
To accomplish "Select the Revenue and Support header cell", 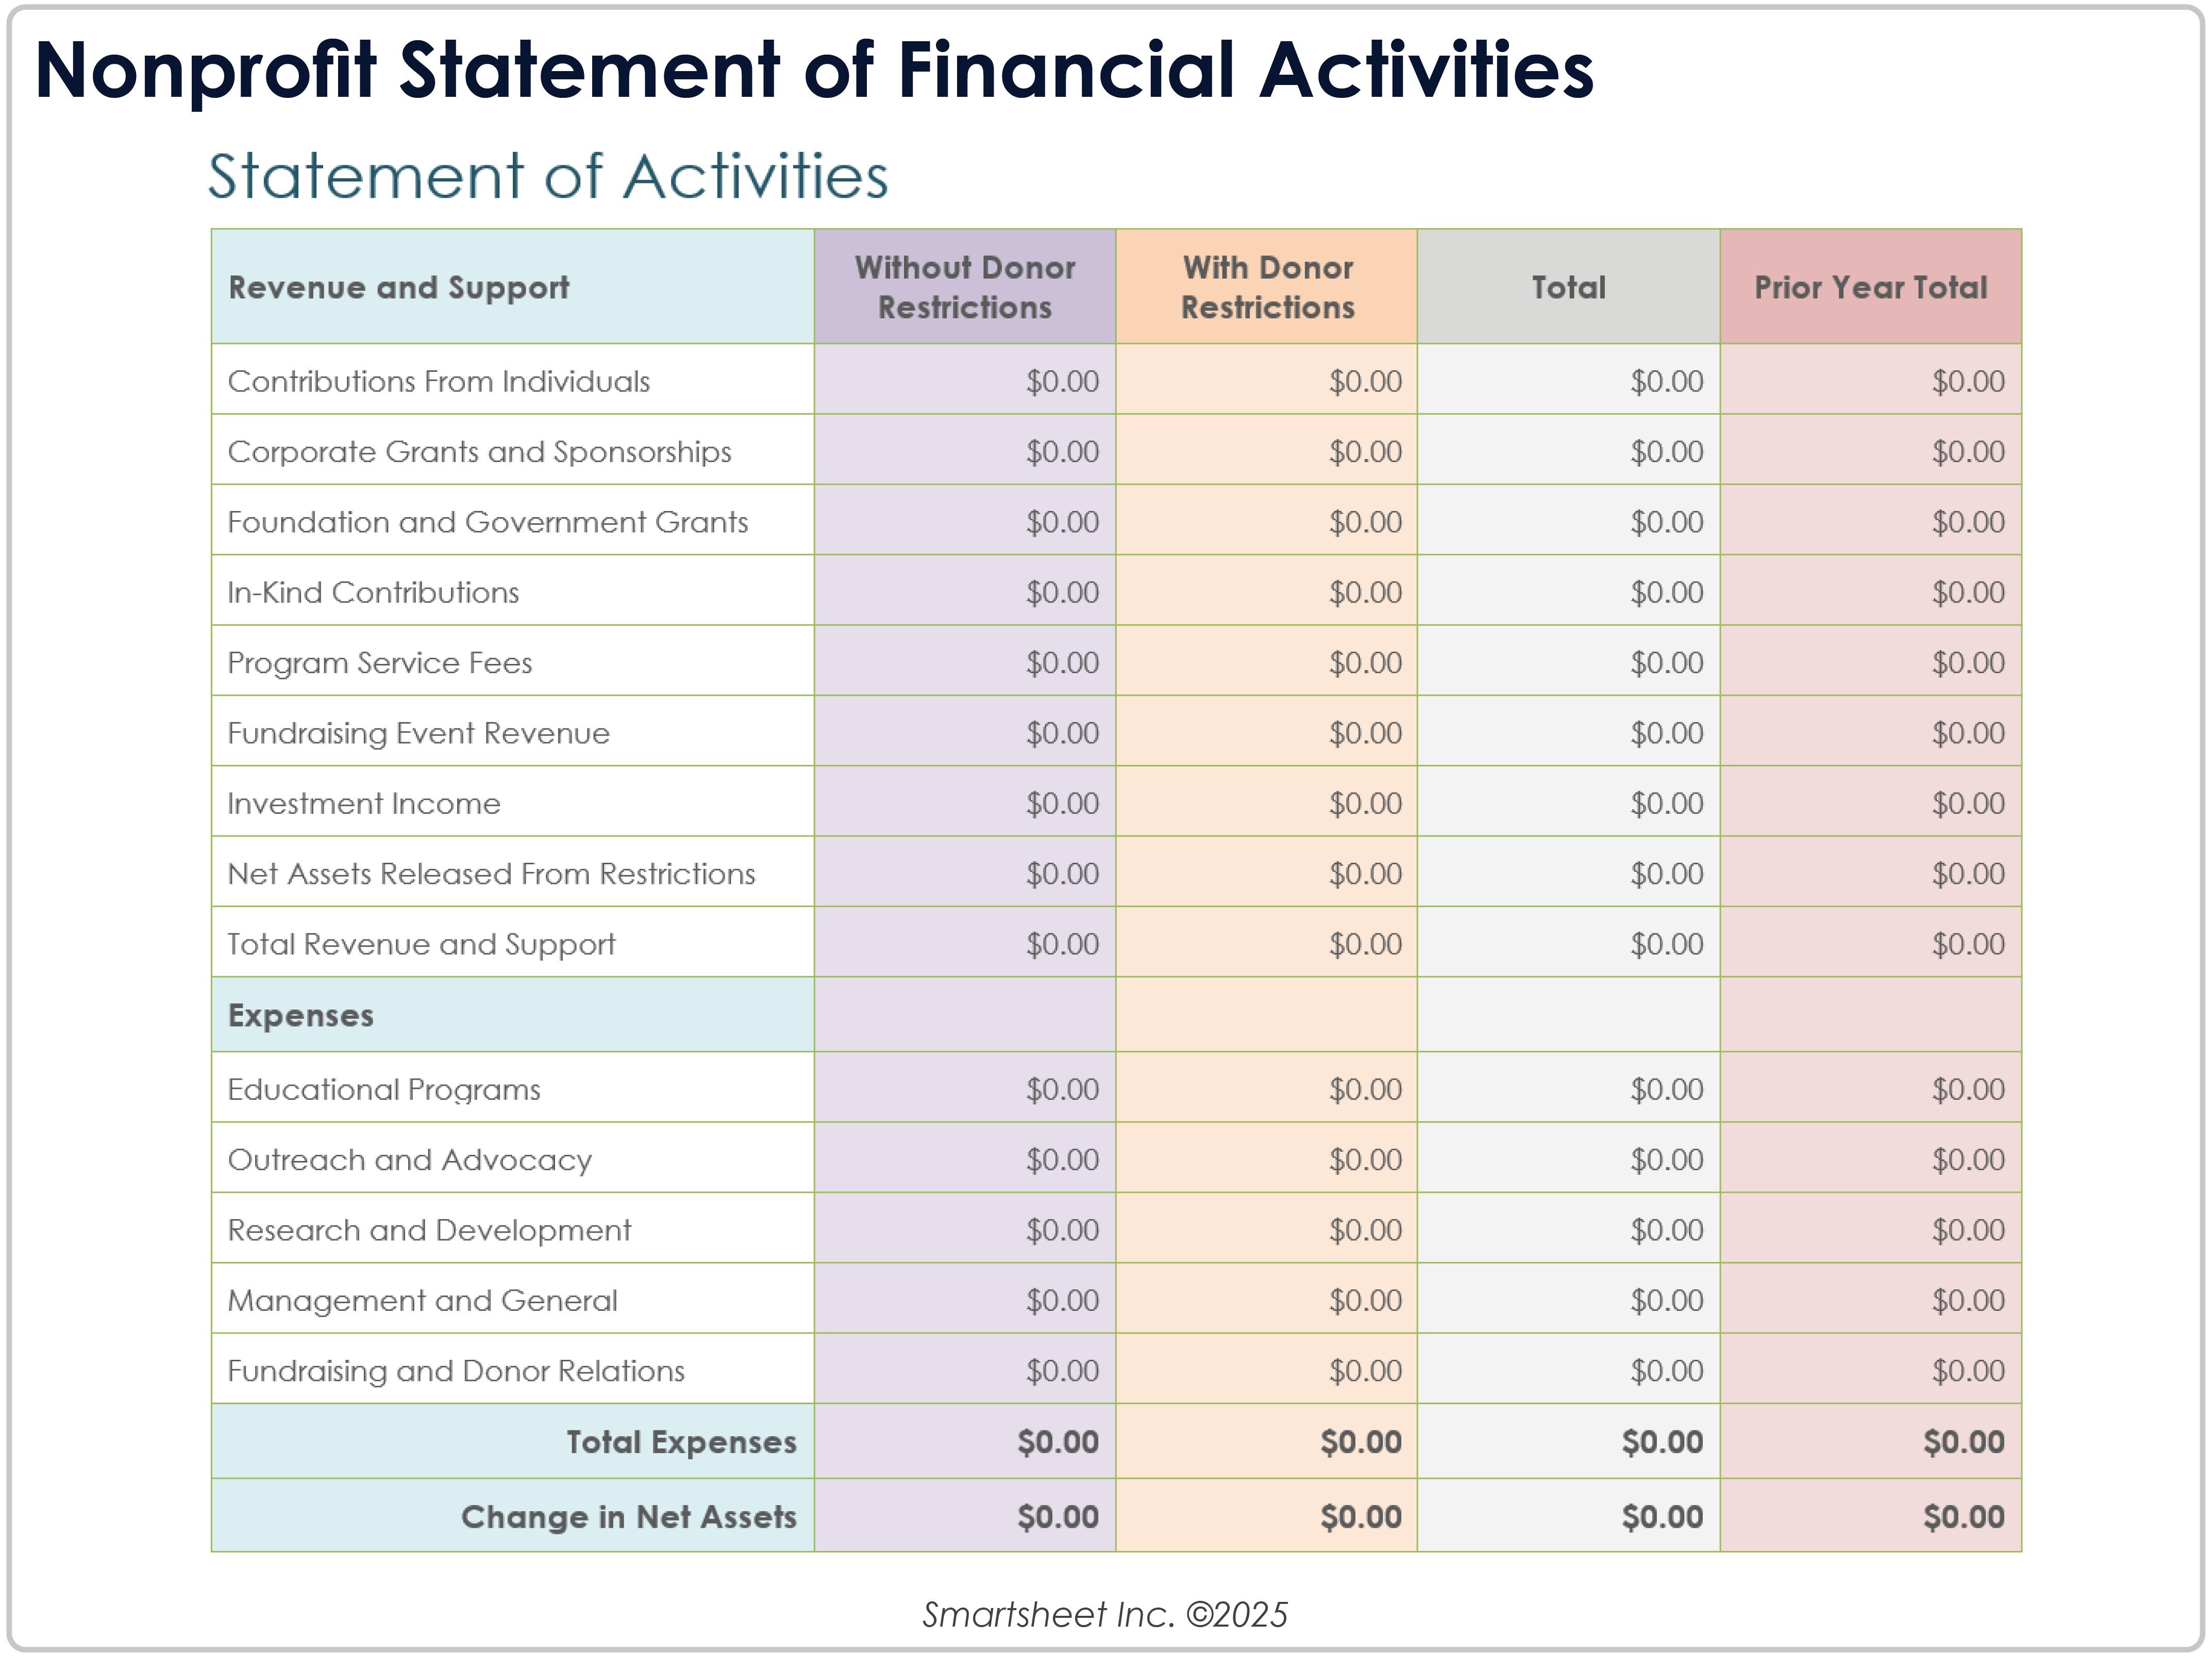I will (398, 287).
